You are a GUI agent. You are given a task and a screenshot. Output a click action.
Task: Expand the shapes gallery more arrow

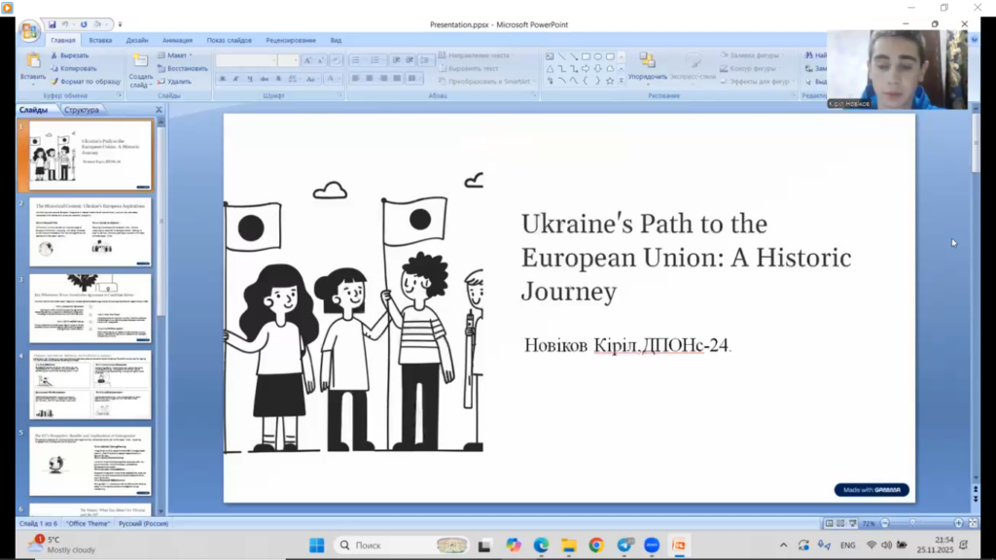(621, 82)
